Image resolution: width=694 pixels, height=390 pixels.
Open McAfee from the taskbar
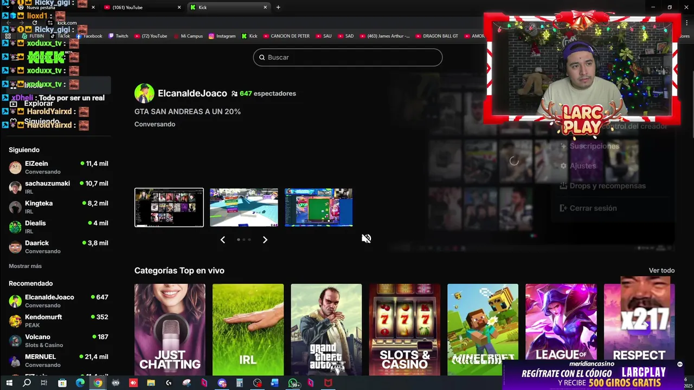click(328, 383)
